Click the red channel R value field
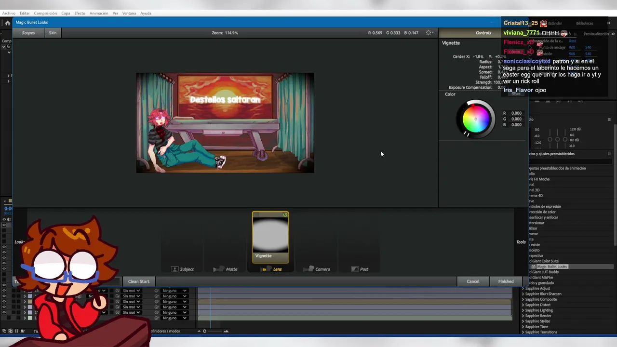 coord(516,113)
